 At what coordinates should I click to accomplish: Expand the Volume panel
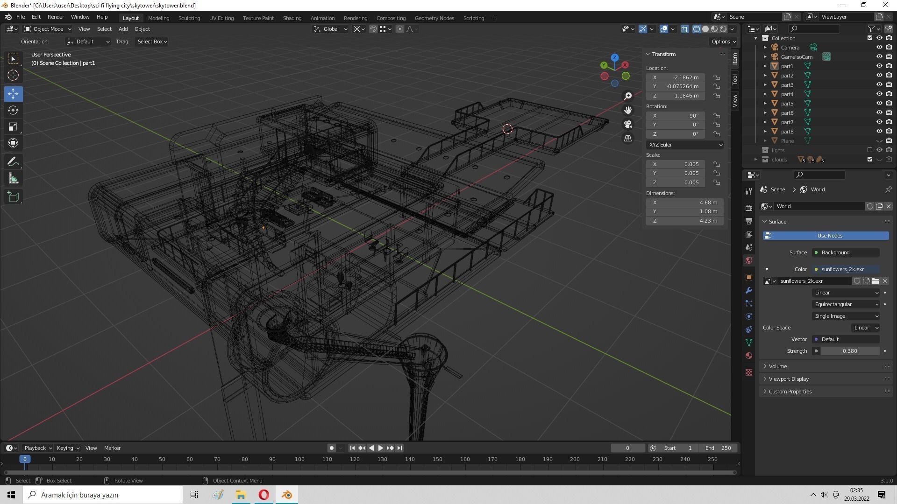[x=826, y=366]
